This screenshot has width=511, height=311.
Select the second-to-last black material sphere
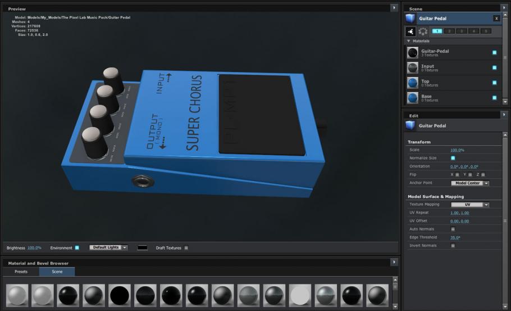click(352, 295)
